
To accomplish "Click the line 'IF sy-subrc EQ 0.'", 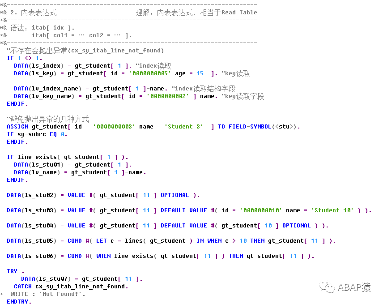I will (x=37, y=134).
